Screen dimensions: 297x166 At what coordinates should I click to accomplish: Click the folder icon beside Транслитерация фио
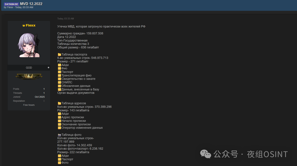[59, 75]
